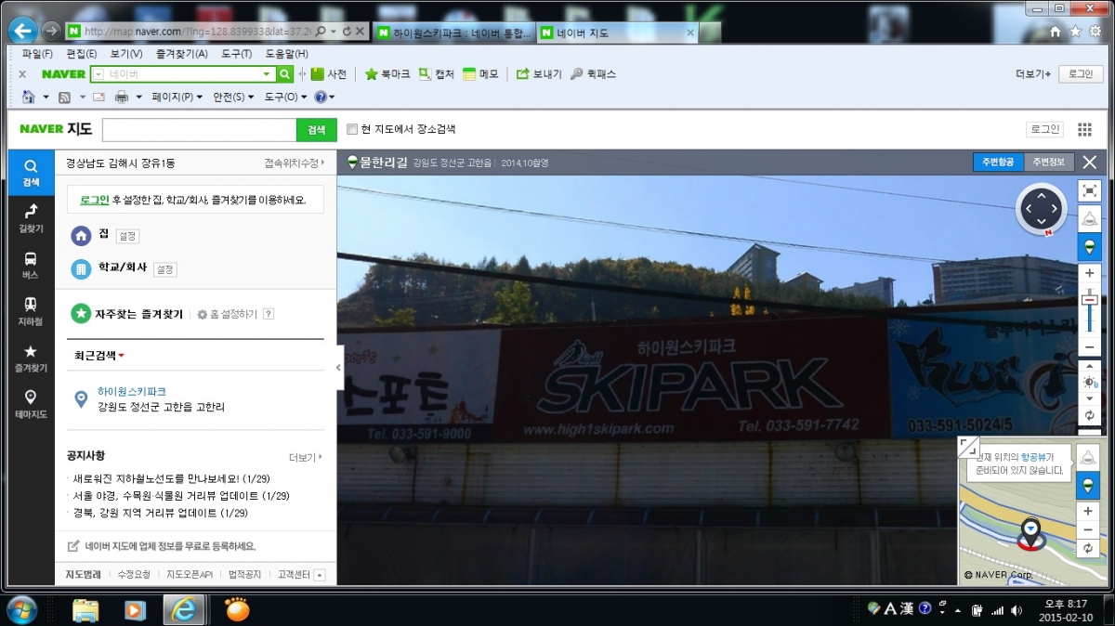Click the location pin on mini map
This screenshot has width=1115, height=626.
(1031, 533)
